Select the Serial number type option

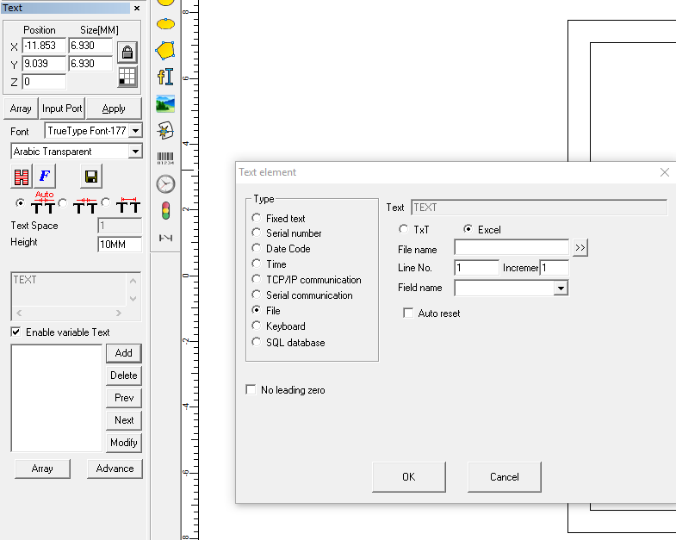point(257,233)
